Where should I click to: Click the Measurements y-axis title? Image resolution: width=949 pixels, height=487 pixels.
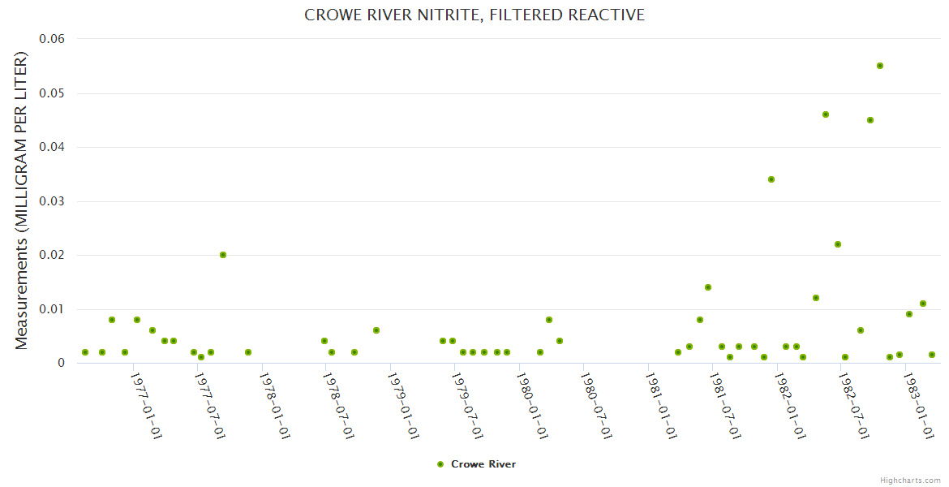pos(22,200)
